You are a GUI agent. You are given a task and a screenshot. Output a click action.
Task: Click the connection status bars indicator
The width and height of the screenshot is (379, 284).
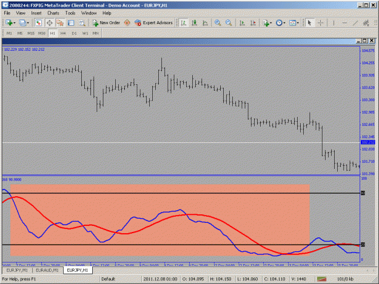[321, 279]
